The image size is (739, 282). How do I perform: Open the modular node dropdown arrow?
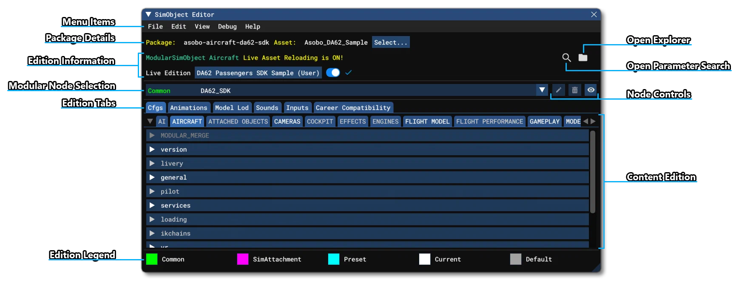(x=542, y=90)
